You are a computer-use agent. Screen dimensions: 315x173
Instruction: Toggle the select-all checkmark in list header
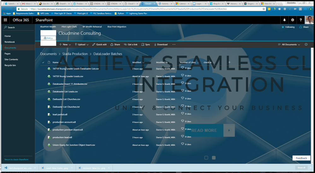coord(43,62)
